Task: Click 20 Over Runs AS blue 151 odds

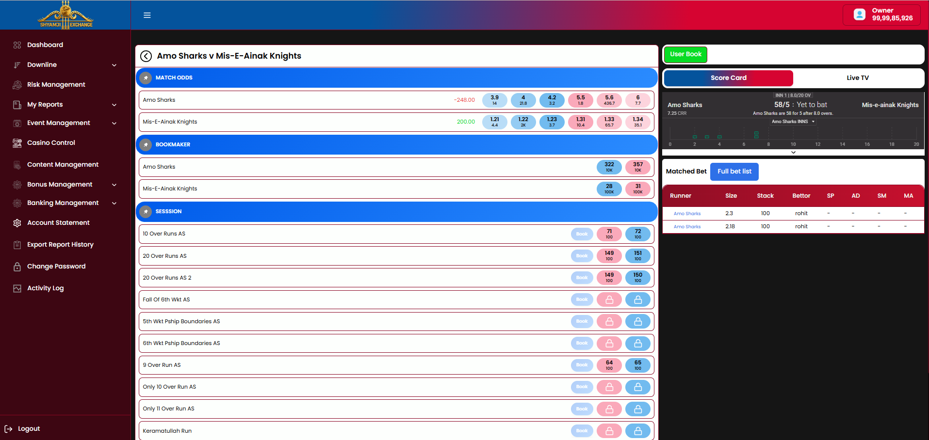Action: pos(638,256)
